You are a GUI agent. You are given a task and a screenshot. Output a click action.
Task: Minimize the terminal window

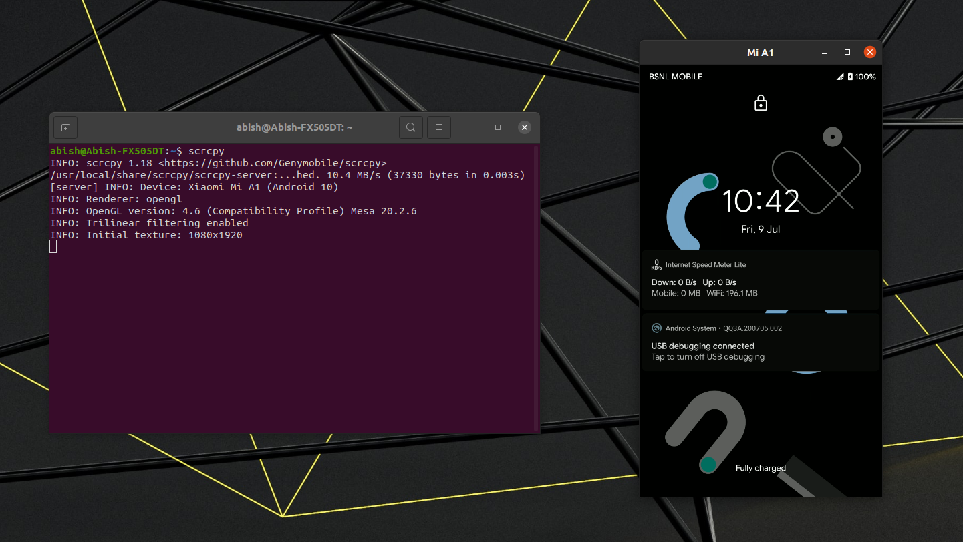(x=471, y=127)
